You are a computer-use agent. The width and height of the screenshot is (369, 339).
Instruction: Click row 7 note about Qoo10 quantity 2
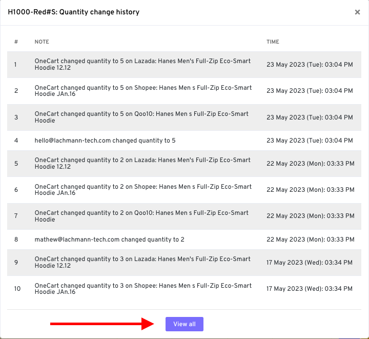pyautogui.click(x=141, y=216)
